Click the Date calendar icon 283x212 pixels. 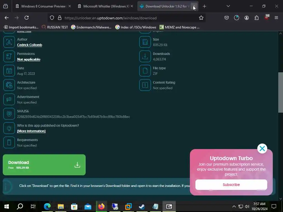pyautogui.click(x=9, y=71)
